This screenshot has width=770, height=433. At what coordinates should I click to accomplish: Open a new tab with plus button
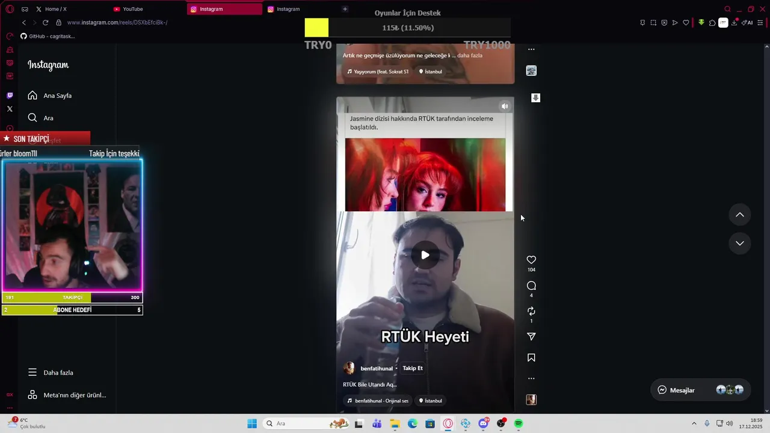click(345, 9)
